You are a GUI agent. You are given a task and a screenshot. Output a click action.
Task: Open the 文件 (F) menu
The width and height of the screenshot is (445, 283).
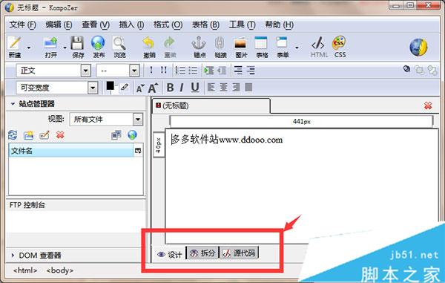[x=23, y=25]
